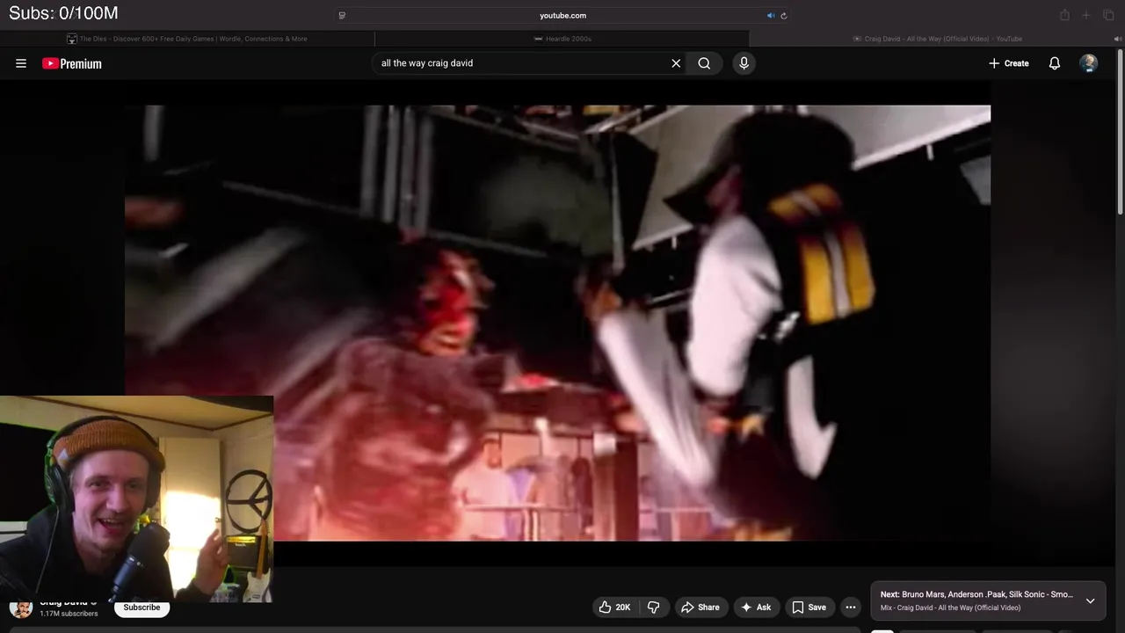
Task: Switch to 'The Dles - Discover 600+ Free Daily Games' tab
Action: tap(187, 39)
